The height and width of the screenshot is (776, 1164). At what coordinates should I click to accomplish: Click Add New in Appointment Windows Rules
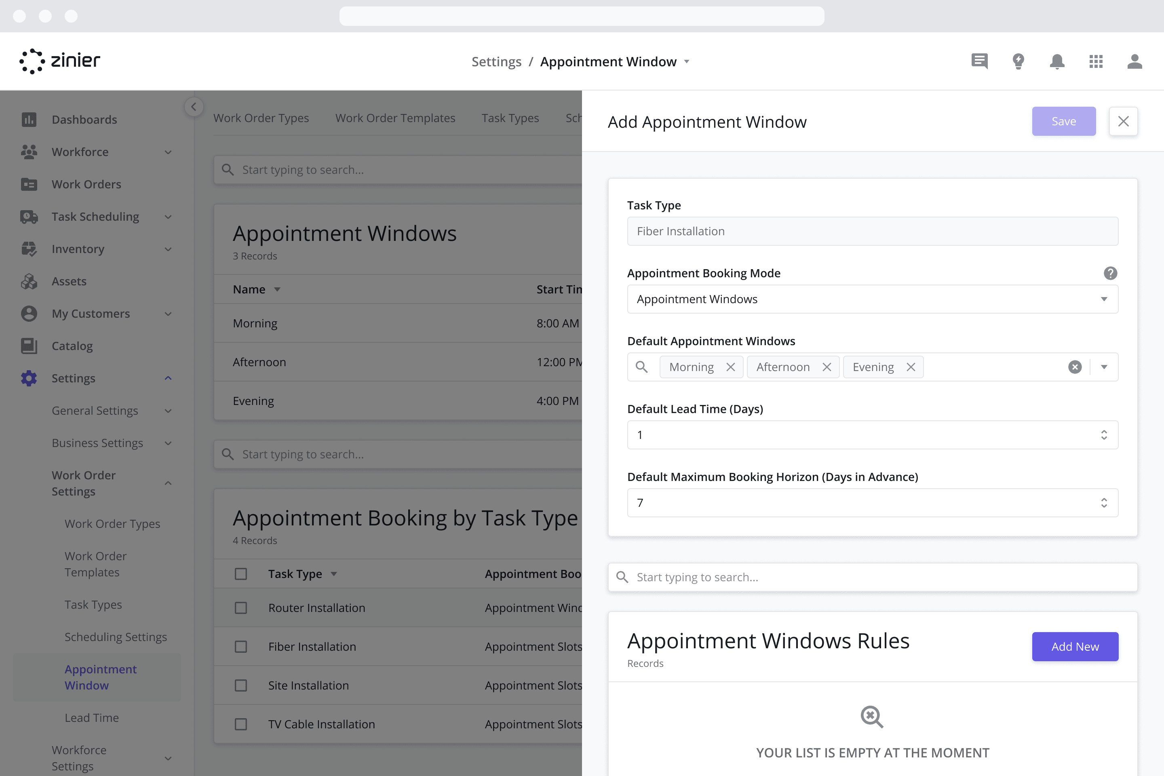(x=1075, y=646)
